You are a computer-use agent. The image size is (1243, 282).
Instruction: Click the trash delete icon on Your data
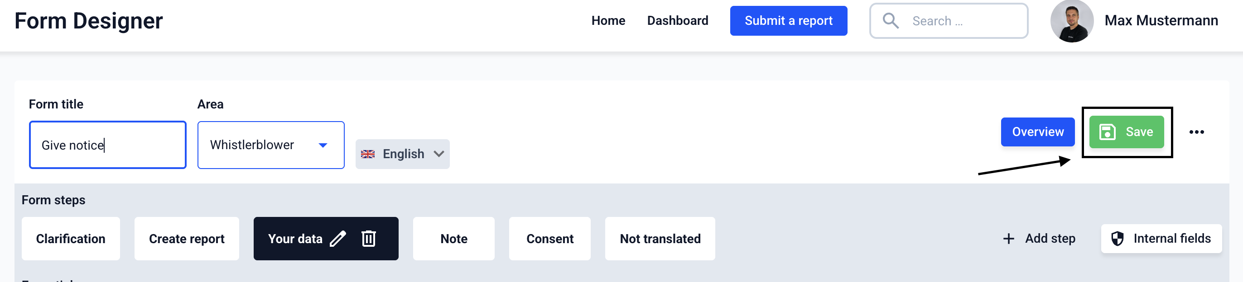369,239
